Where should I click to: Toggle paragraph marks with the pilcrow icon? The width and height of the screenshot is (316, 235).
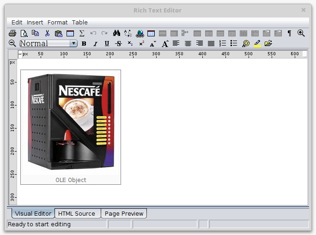click(x=289, y=33)
